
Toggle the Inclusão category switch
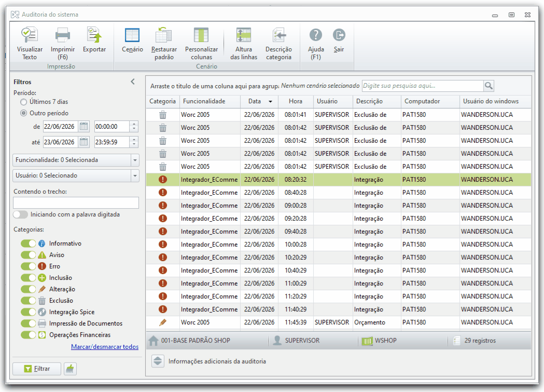click(28, 278)
